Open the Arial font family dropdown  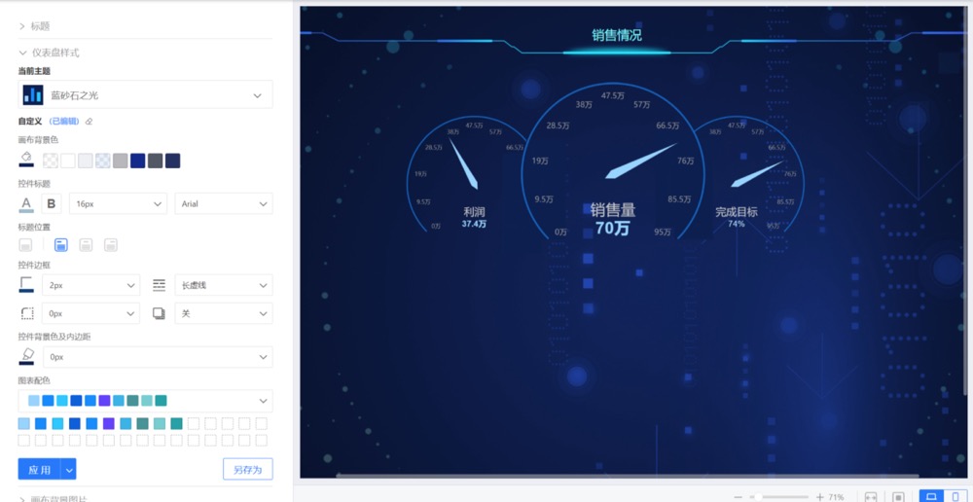224,203
